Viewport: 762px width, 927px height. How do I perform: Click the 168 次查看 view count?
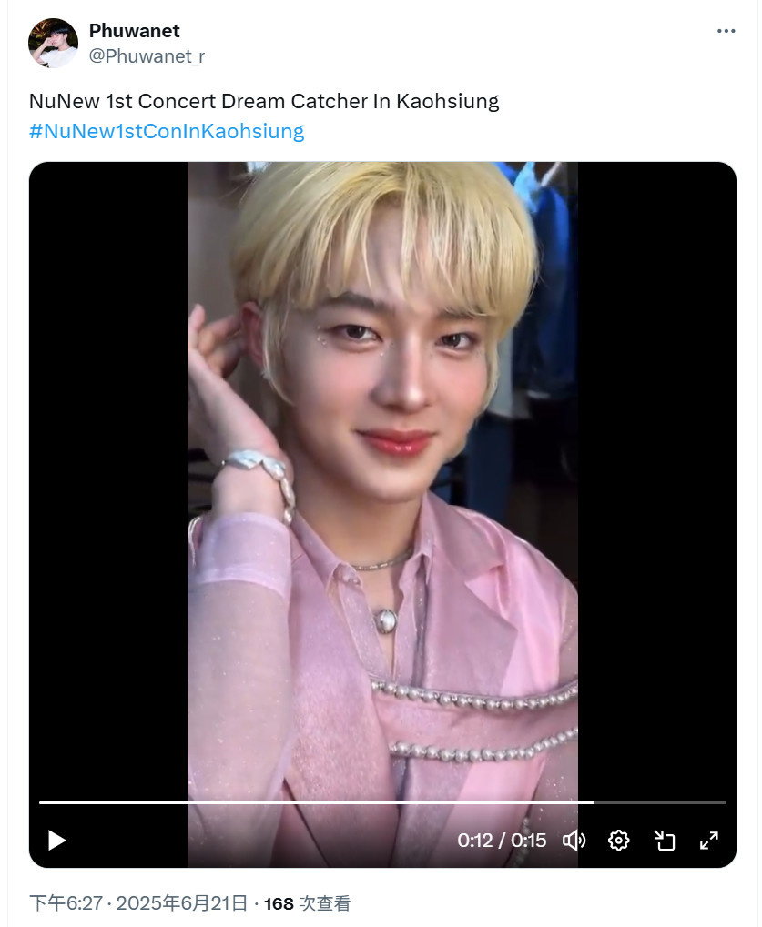307,903
